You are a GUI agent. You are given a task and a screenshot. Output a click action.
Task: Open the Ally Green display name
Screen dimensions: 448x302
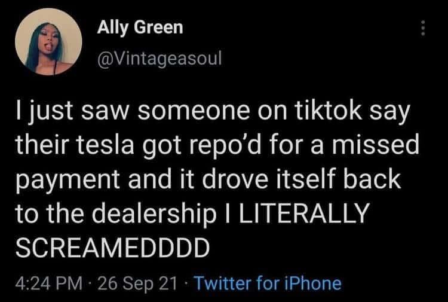pyautogui.click(x=139, y=28)
